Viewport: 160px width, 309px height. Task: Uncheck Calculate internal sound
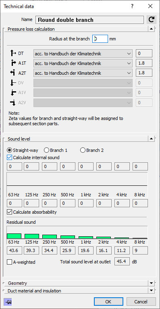click(x=9, y=158)
